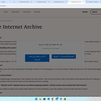Click the FAQ tab favicon
The height and width of the screenshot is (101, 101).
point(70,2)
